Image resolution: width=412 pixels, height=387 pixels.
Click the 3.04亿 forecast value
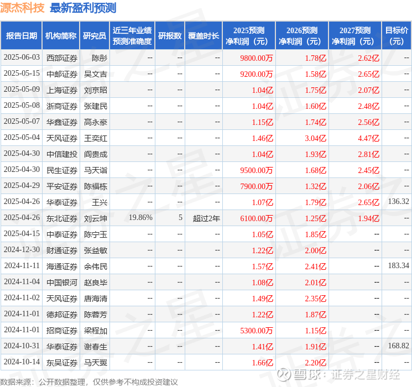pos(316,138)
